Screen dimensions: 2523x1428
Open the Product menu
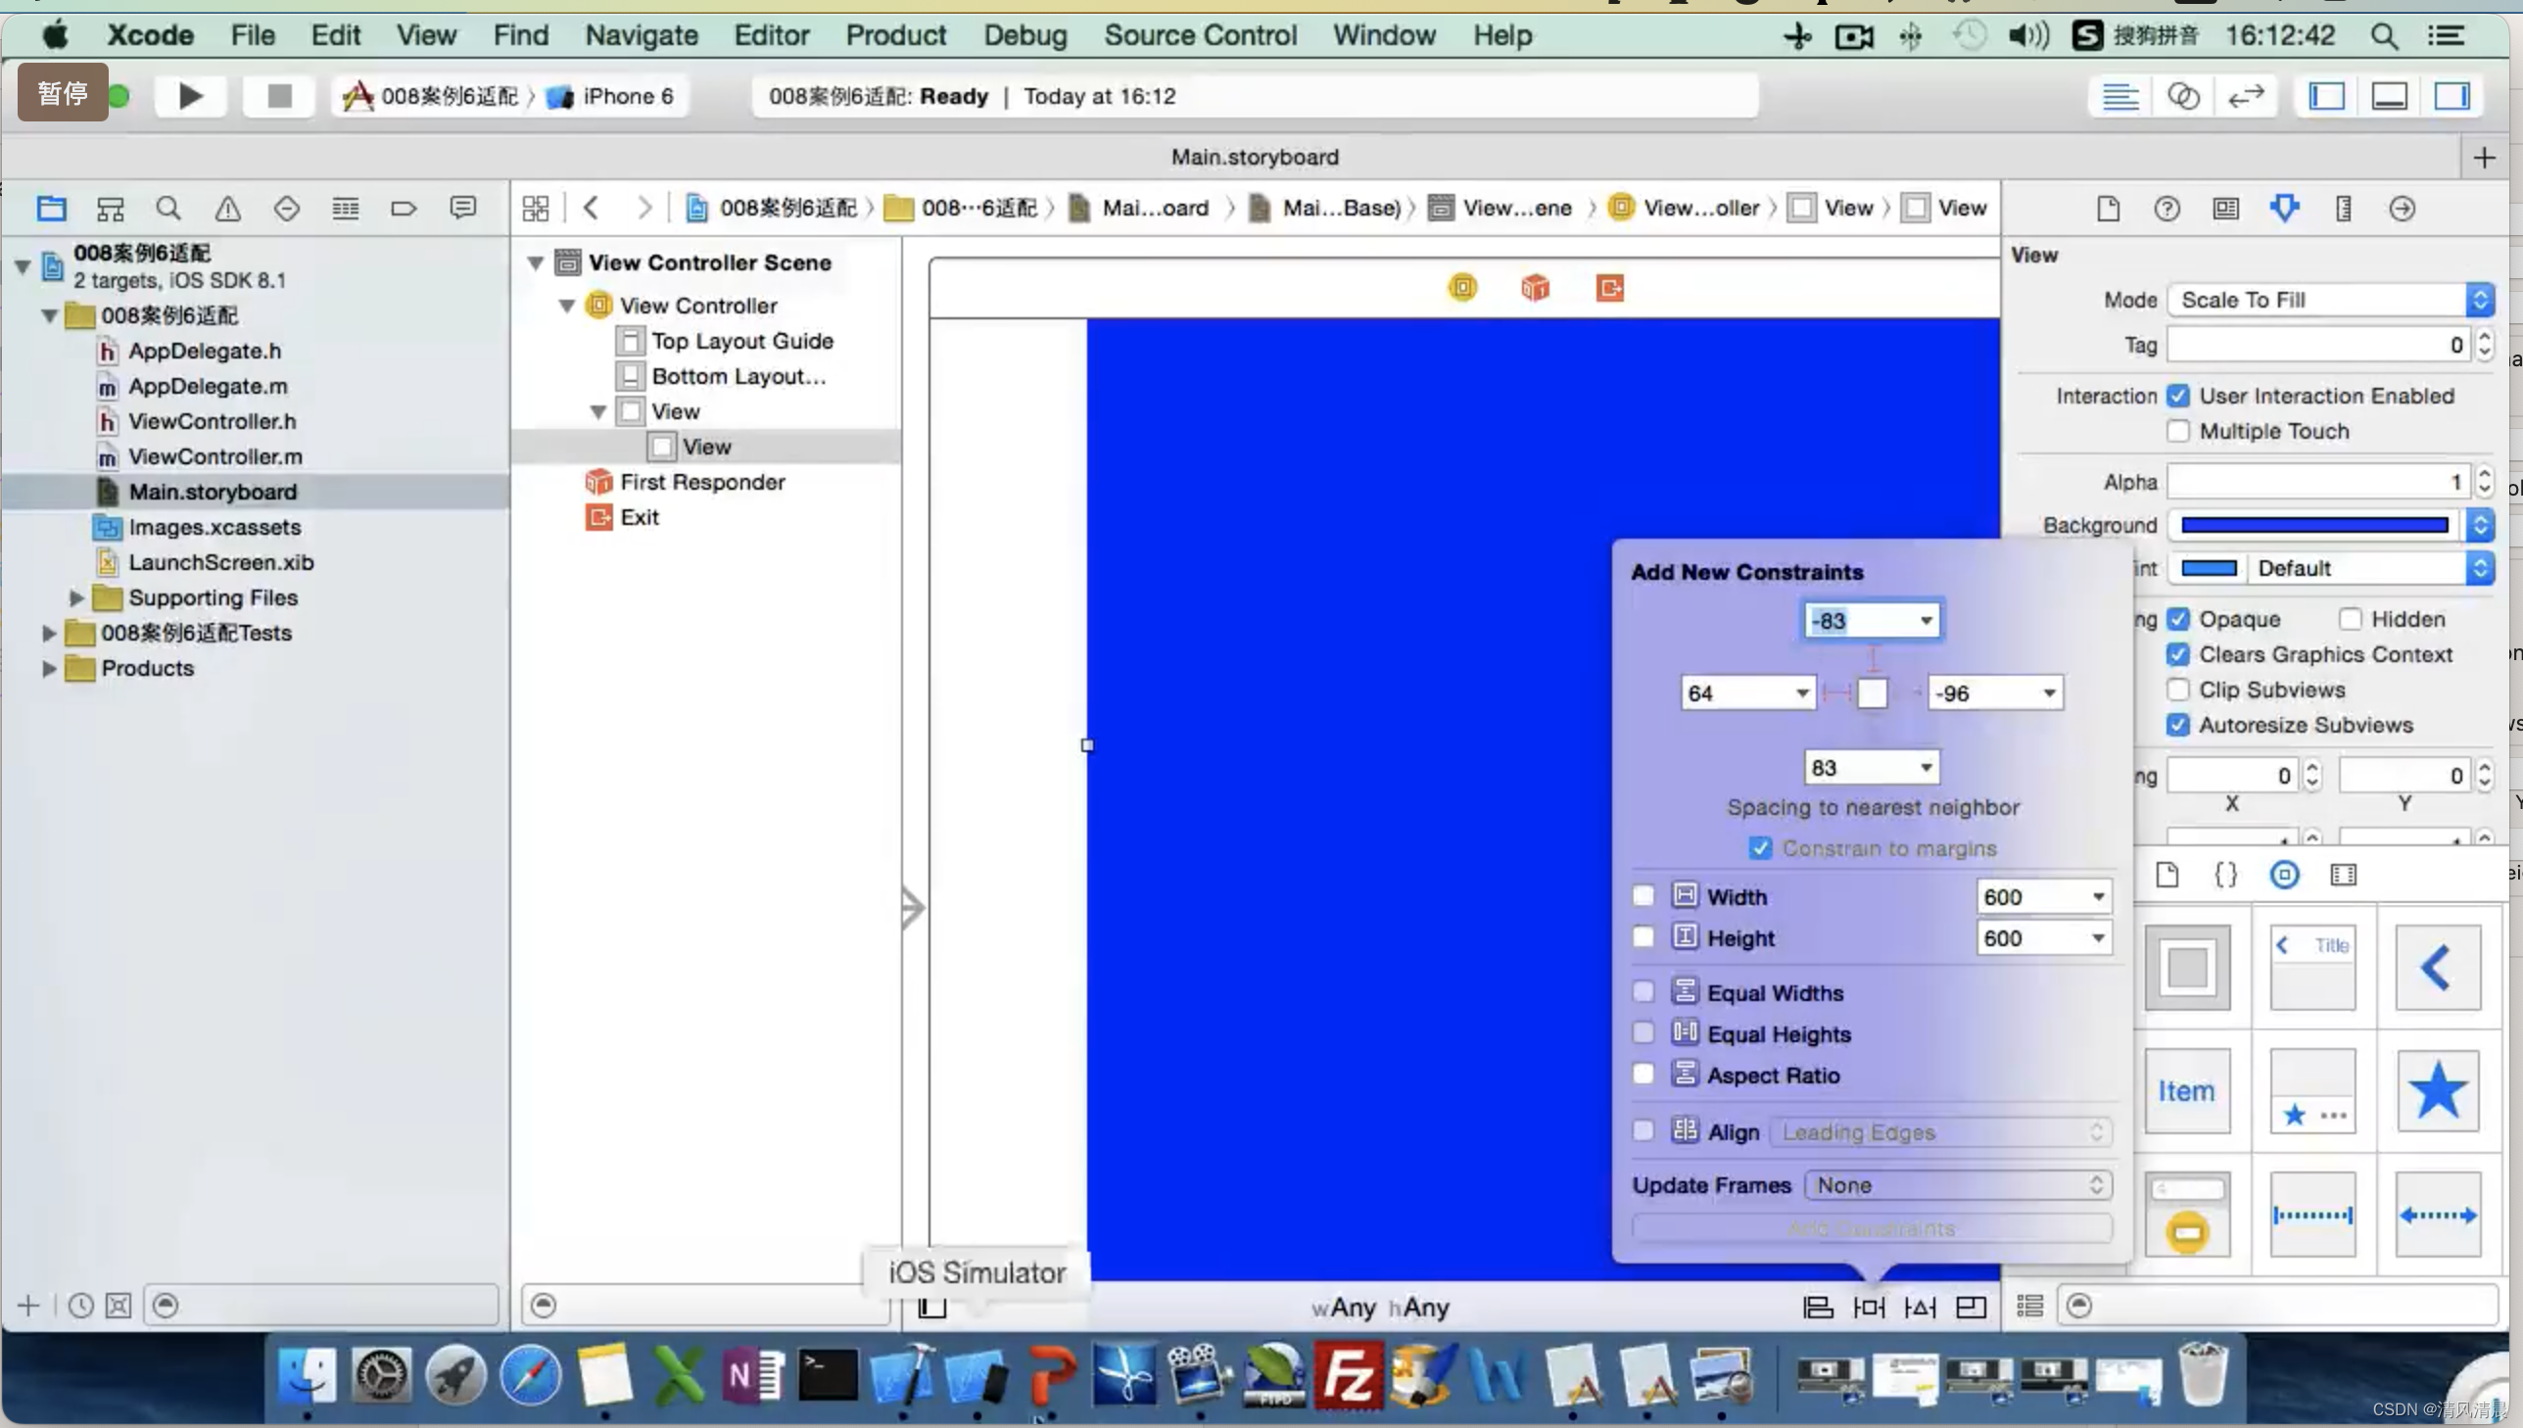(896, 34)
